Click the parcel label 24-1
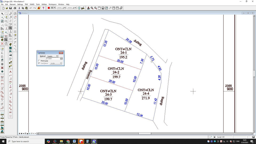256x144 pixels. click(123, 53)
